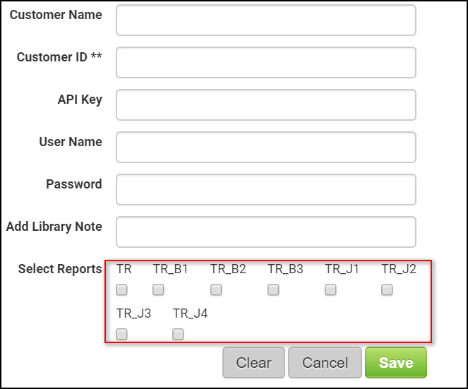Click the Select Reports label text
The width and height of the screenshot is (468, 389).
60,269
